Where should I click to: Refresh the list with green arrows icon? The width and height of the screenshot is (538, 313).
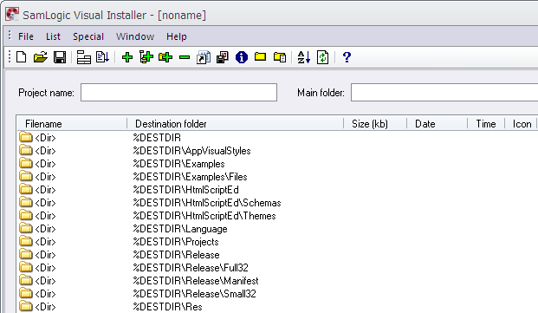click(x=323, y=57)
